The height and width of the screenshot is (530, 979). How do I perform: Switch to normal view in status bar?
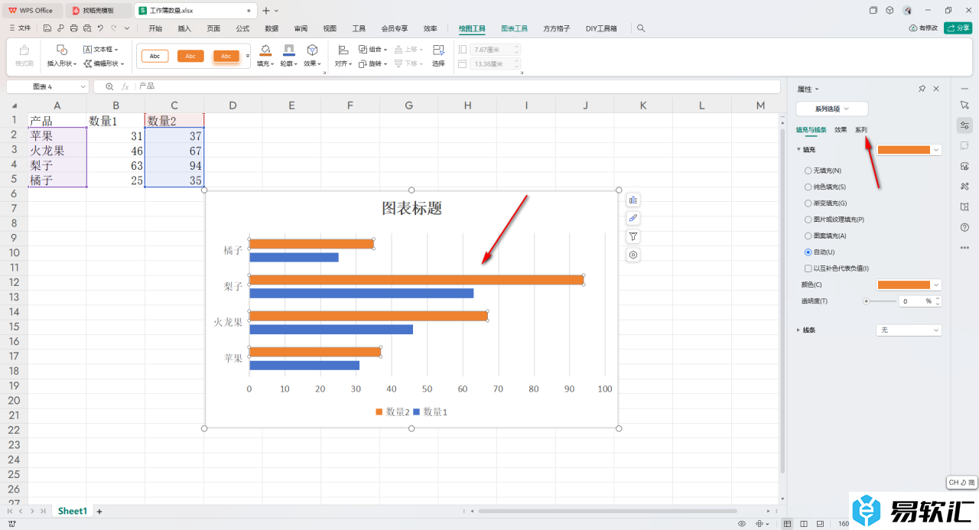(788, 524)
